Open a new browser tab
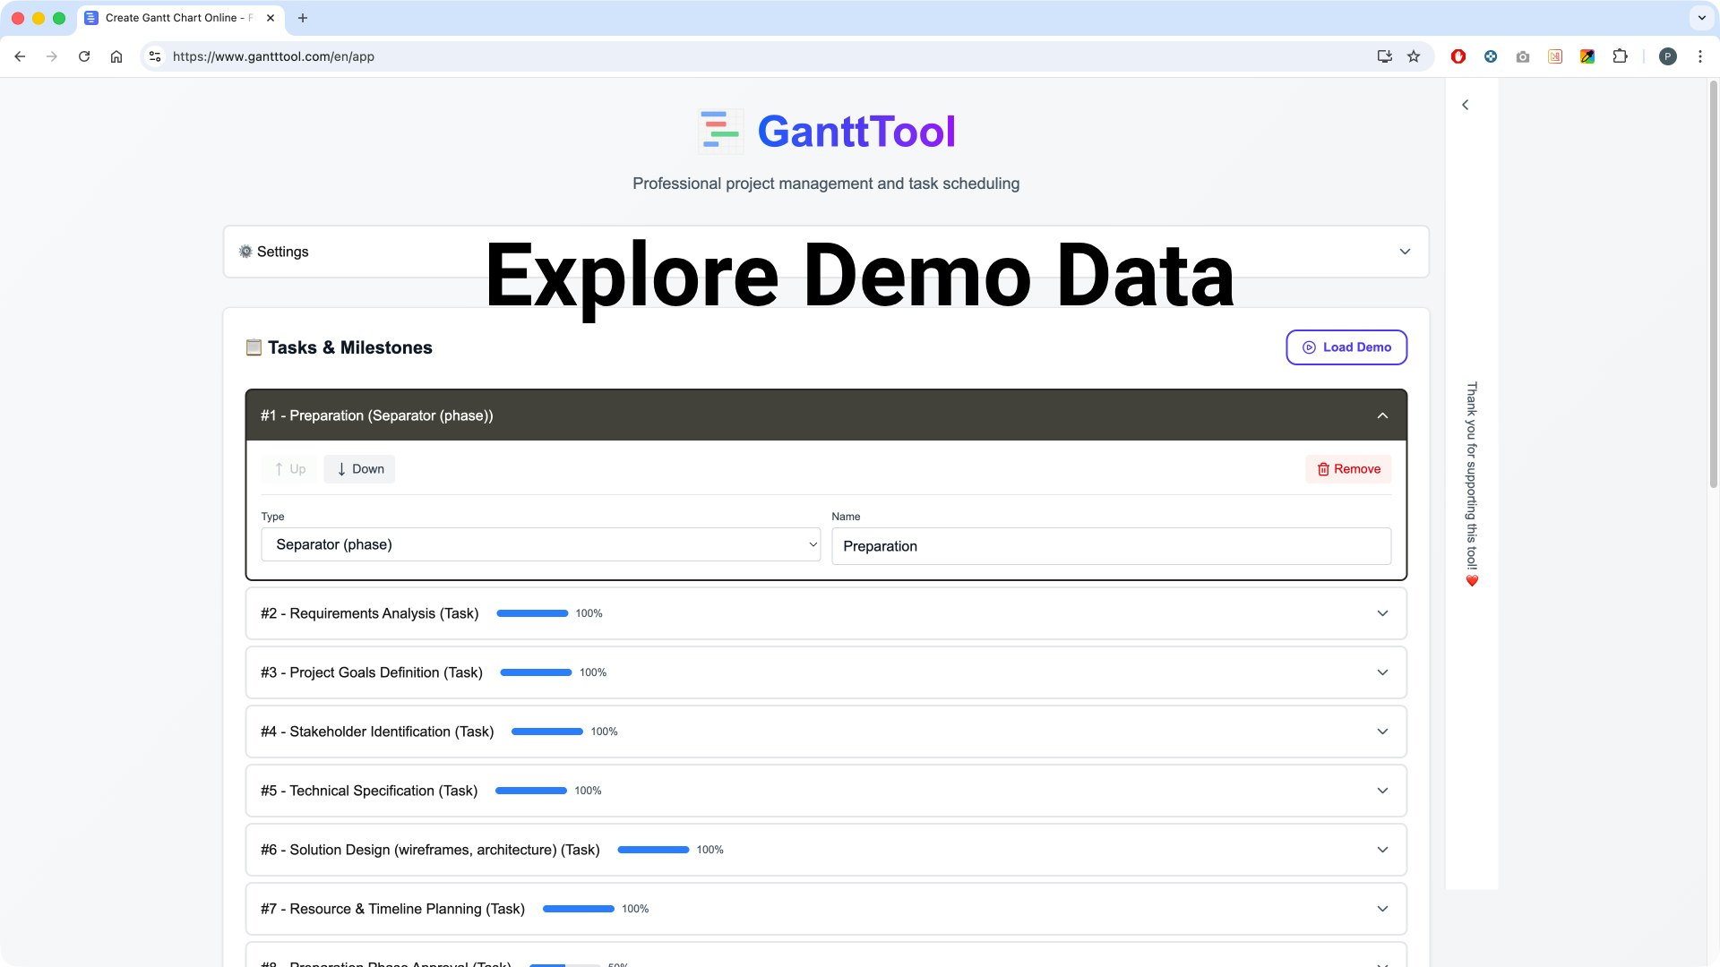This screenshot has width=1720, height=967. click(x=303, y=17)
